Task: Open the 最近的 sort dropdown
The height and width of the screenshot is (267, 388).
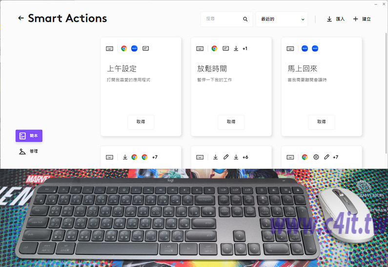Action: coord(282,19)
